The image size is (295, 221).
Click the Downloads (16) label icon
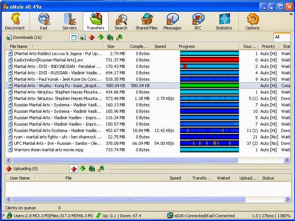[9, 37]
